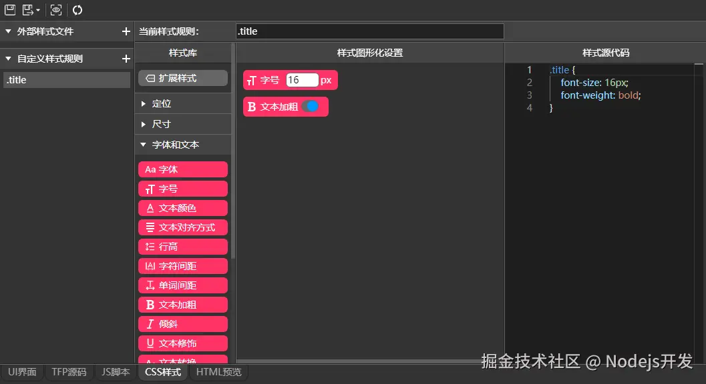Click the 行高 line-height block
The image size is (706, 384).
182,246
